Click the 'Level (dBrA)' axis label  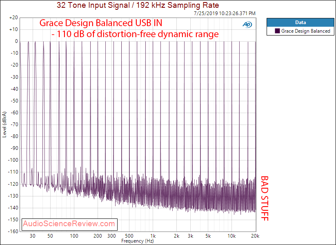(4, 124)
